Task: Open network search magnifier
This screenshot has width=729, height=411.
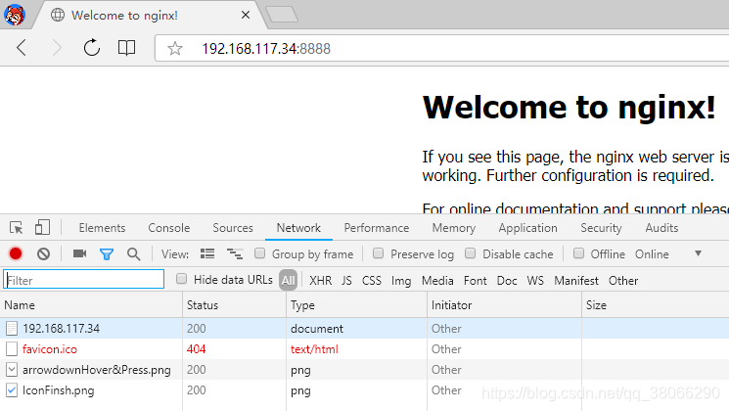Action: [x=133, y=253]
